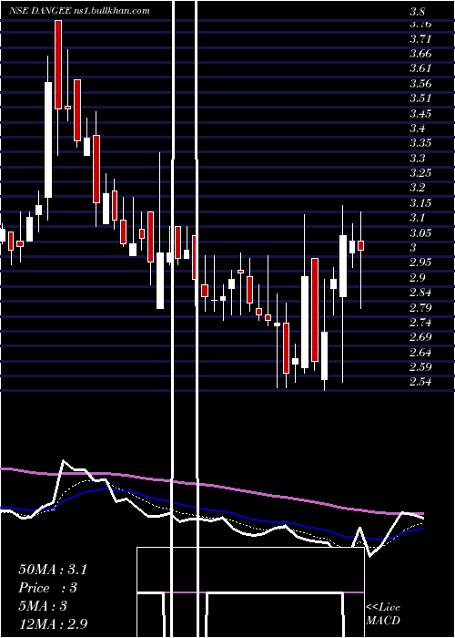Viewport: 455px width, 638px height.
Task: Click the 2.59 price axis label
Action: coord(420,367)
